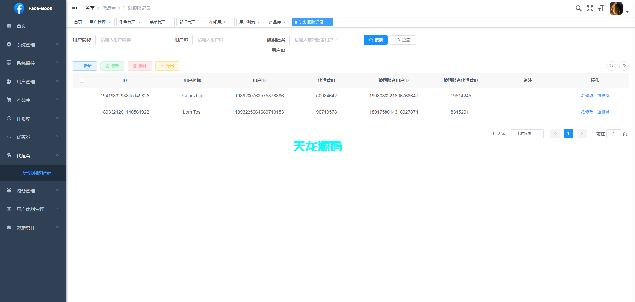Check the select-all checkbox in the table header
The height and width of the screenshot is (302, 635).
point(82,80)
